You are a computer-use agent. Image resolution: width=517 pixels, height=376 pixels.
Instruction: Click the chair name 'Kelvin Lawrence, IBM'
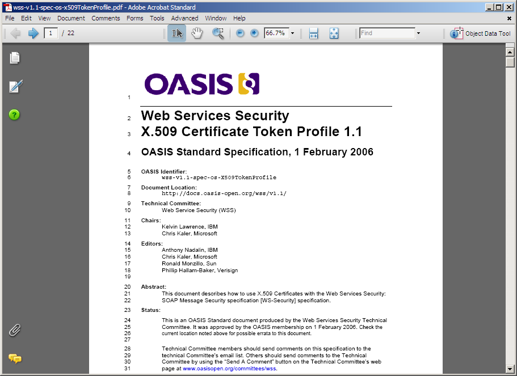(x=190, y=227)
